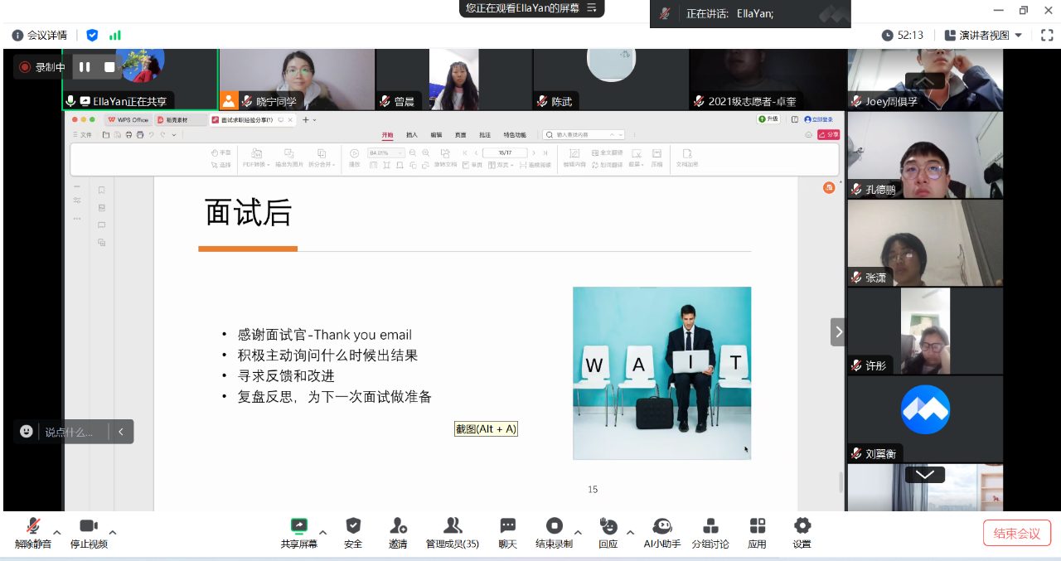This screenshot has height=561, width=1061.
Task: Open Meeting Details (会议详情)
Action: point(39,36)
